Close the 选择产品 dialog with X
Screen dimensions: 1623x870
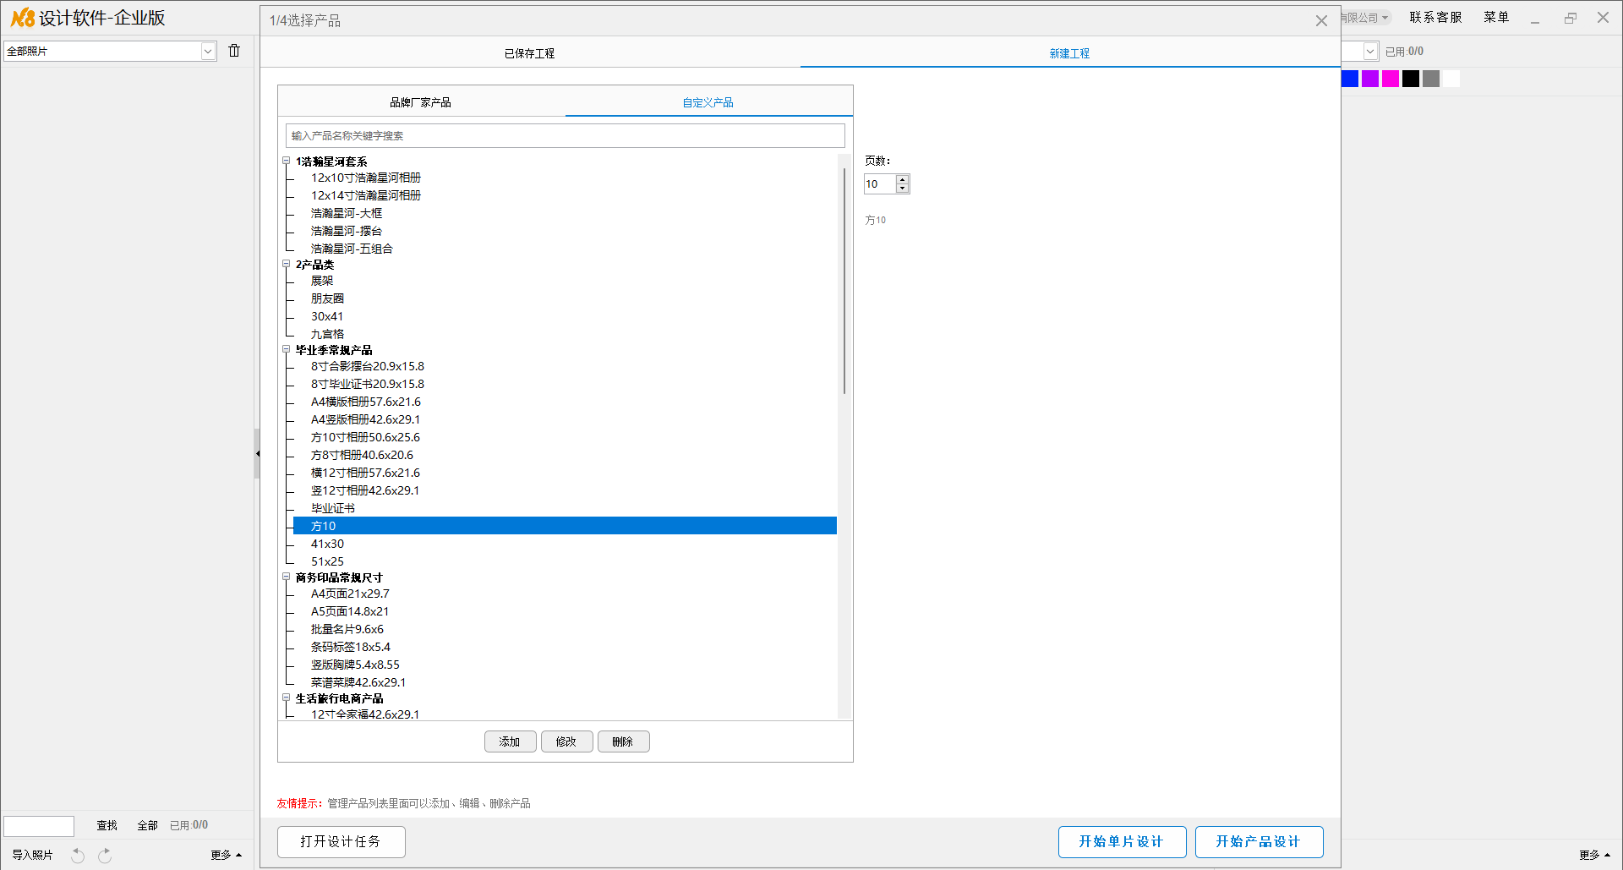1321,20
